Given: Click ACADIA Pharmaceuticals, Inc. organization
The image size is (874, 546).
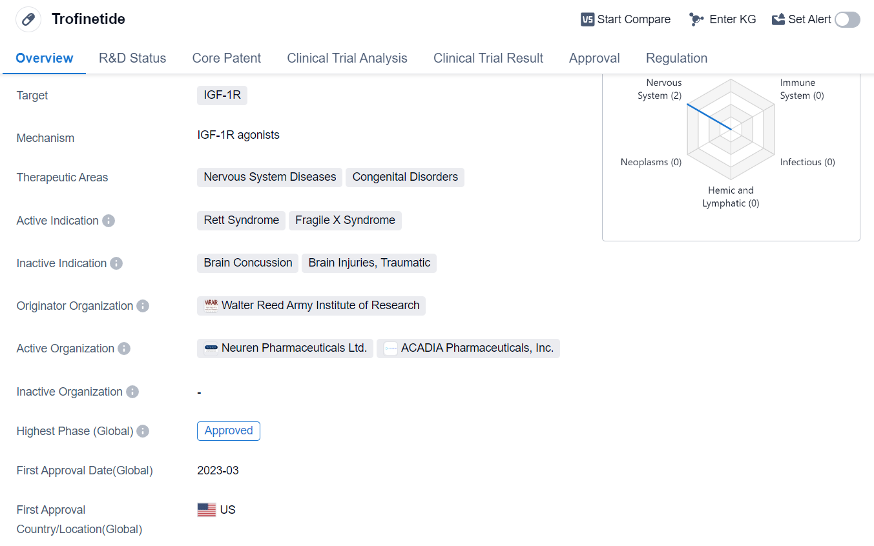Looking at the screenshot, I should 468,348.
